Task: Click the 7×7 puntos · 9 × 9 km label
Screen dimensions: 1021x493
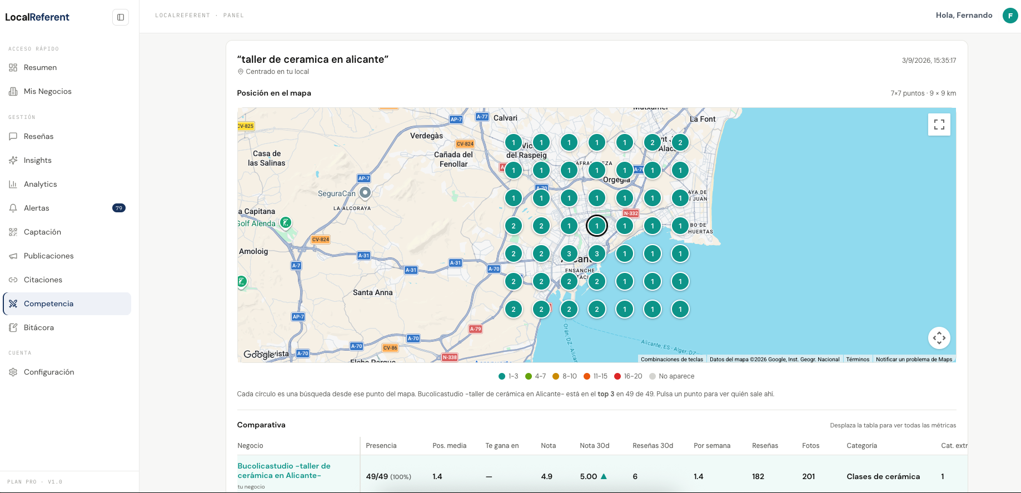Action: [923, 93]
